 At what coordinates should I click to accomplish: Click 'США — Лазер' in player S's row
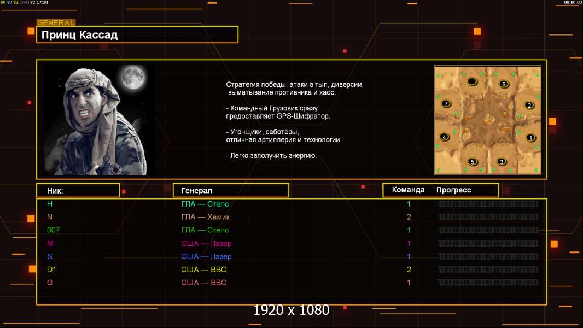206,256
